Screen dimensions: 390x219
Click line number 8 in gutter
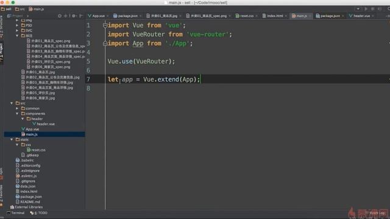[x=88, y=88]
